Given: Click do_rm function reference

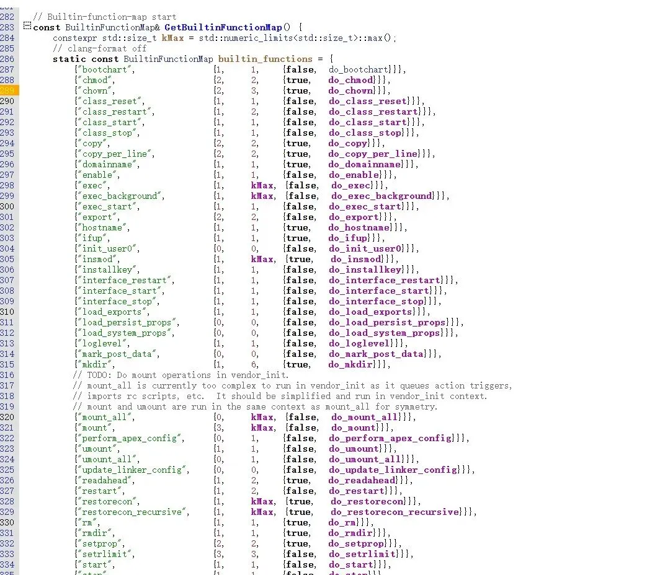Looking at the screenshot, I should pyautogui.click(x=342, y=522).
